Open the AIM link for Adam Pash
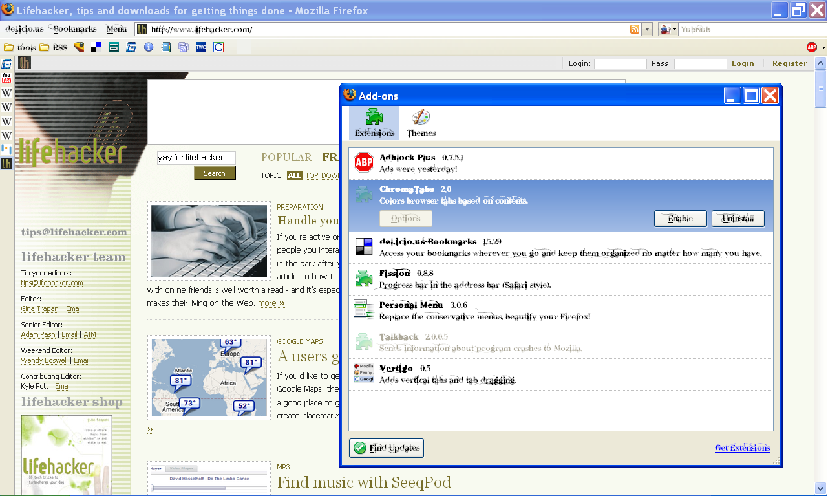The image size is (828, 496). 90,334
